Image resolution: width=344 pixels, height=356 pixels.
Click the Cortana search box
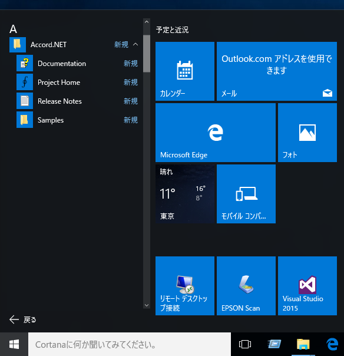click(x=130, y=344)
